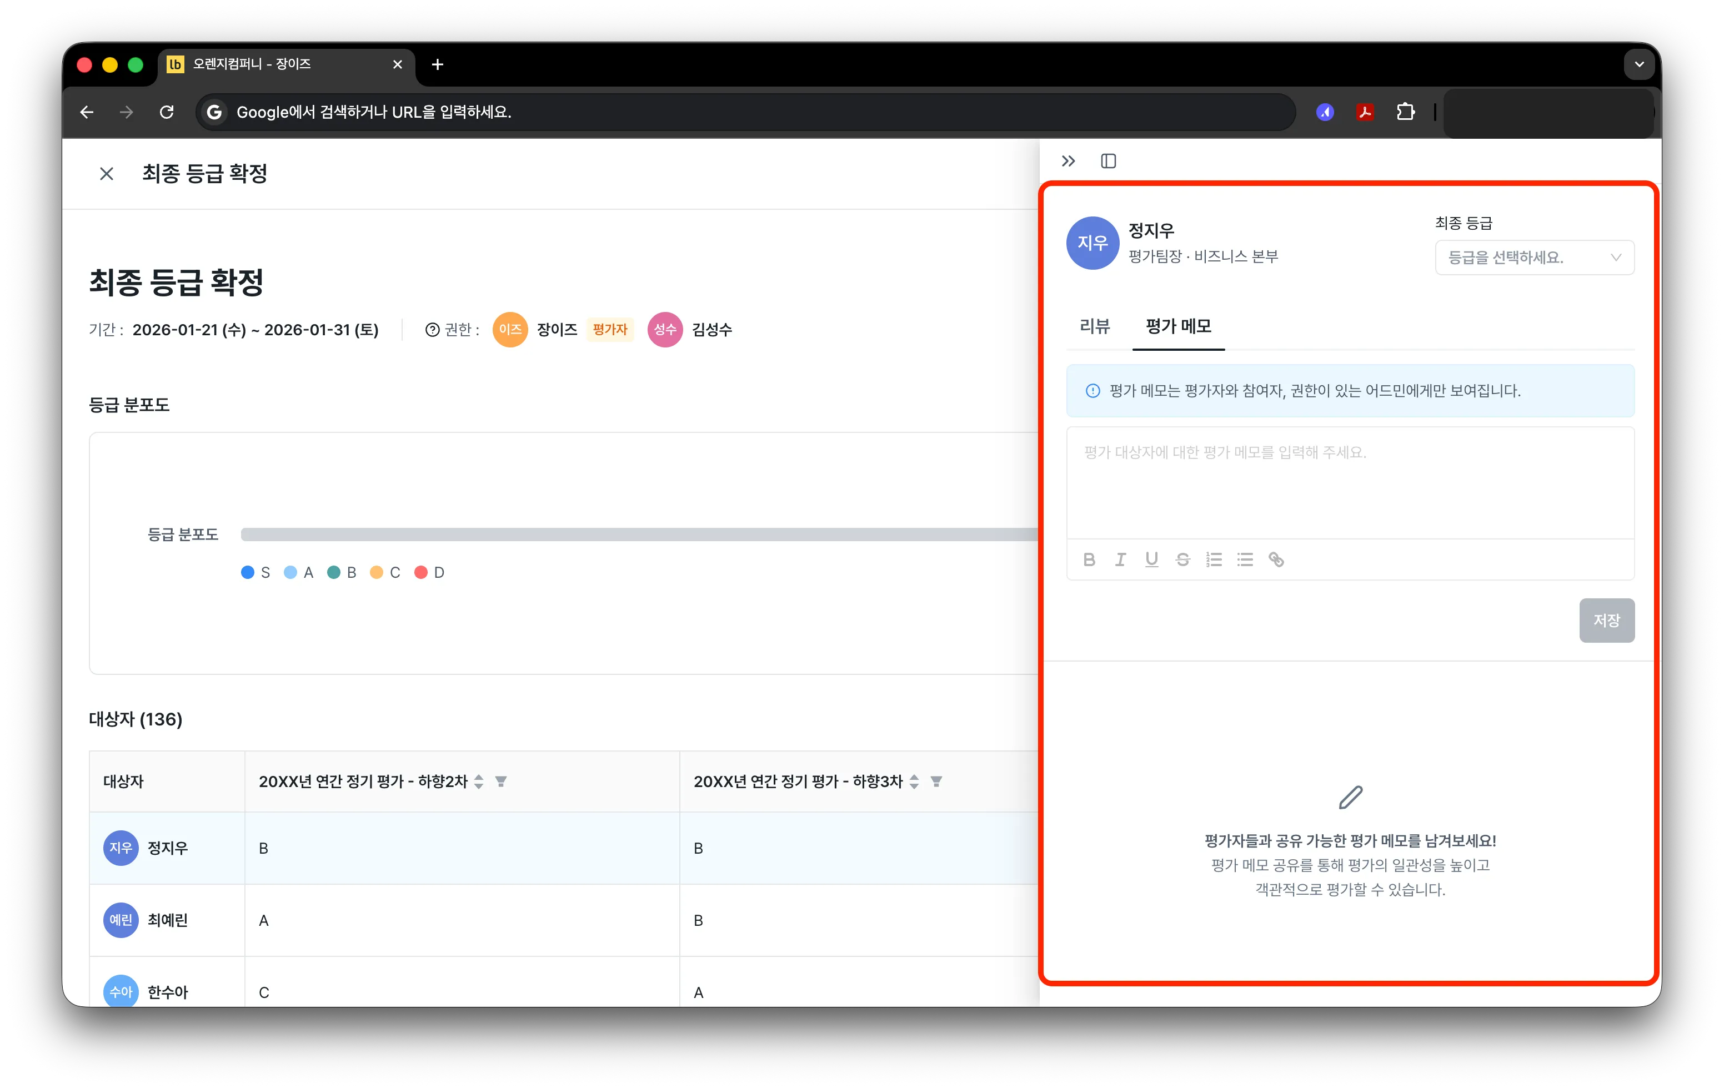Viewport: 1724px width, 1089px height.
Task: Close the 오렌지컴퍼니 browser tab
Action: [x=397, y=64]
